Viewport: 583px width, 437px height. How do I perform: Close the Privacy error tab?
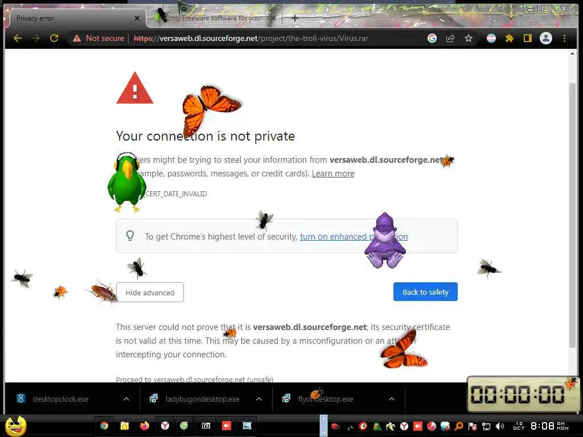[x=137, y=18]
